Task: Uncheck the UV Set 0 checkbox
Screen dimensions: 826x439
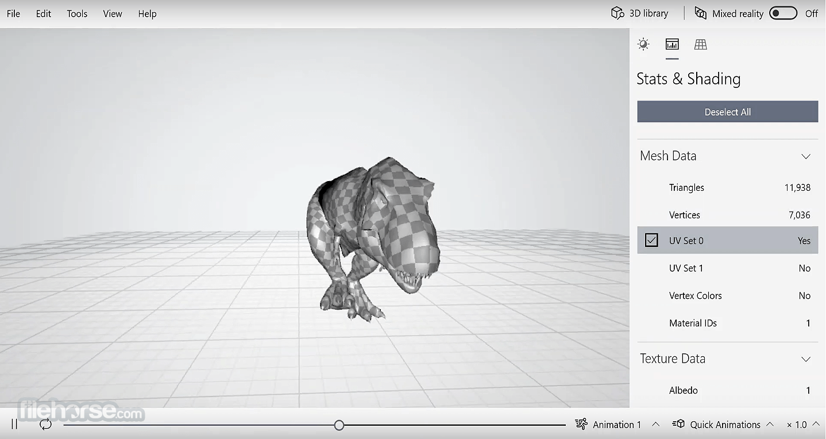Action: [x=651, y=240]
